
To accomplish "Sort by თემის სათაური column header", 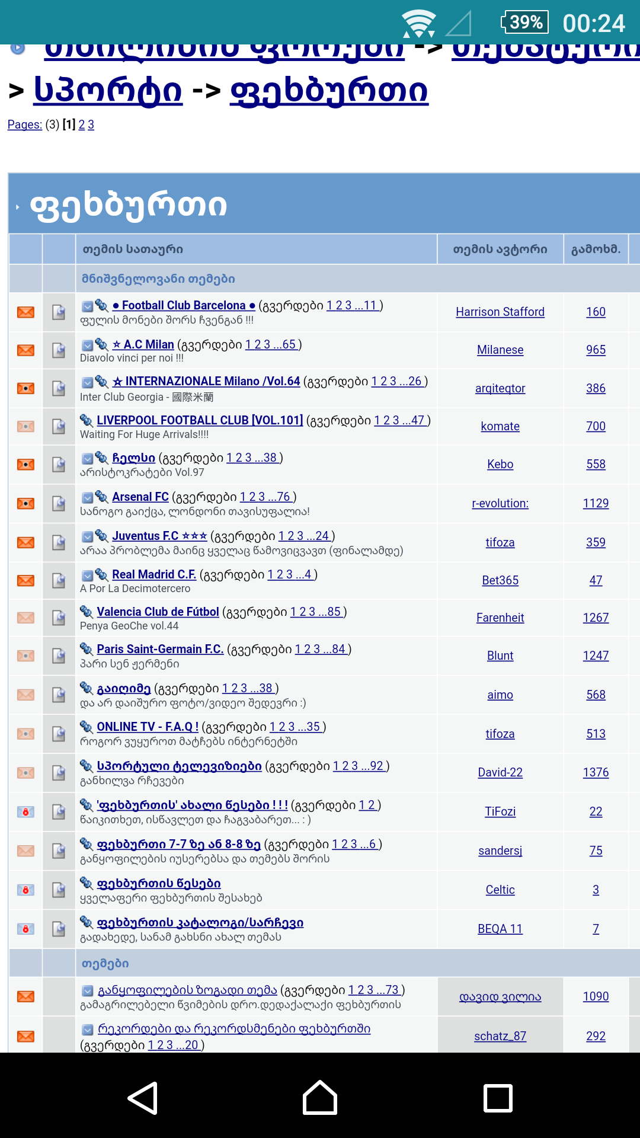I will (133, 250).
